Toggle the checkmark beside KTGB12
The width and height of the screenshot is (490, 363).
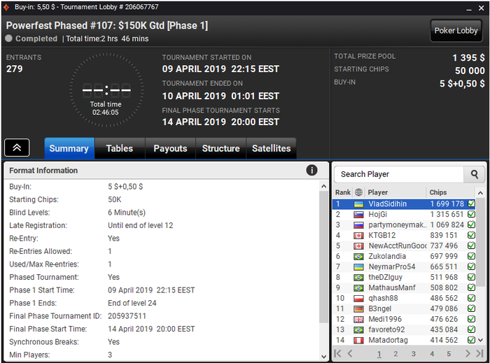[471, 235]
